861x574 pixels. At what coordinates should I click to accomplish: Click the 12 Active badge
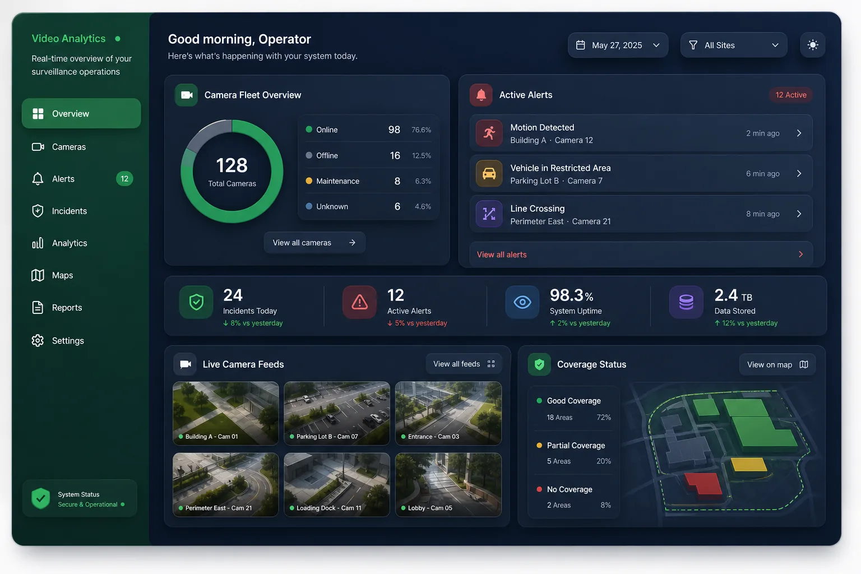pos(790,95)
